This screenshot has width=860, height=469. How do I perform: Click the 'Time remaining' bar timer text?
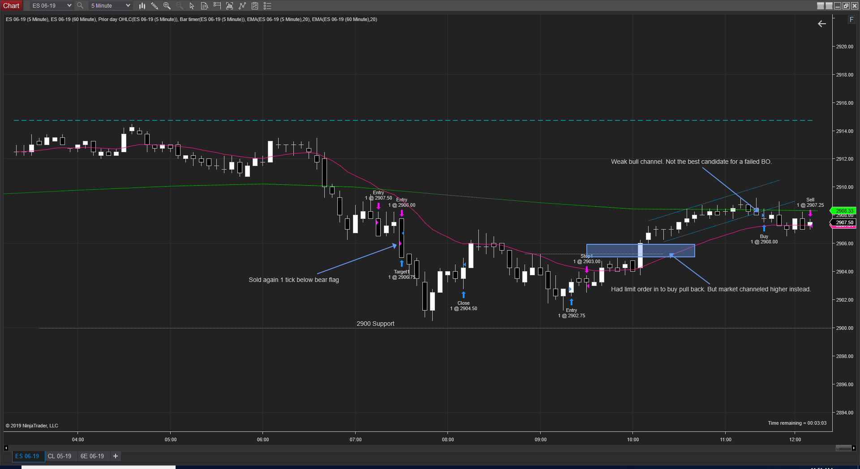(x=797, y=423)
